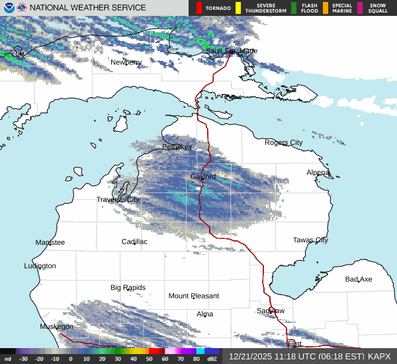Click the Bad Axe city label
Image resolution: width=397 pixels, height=364 pixels.
point(359,279)
